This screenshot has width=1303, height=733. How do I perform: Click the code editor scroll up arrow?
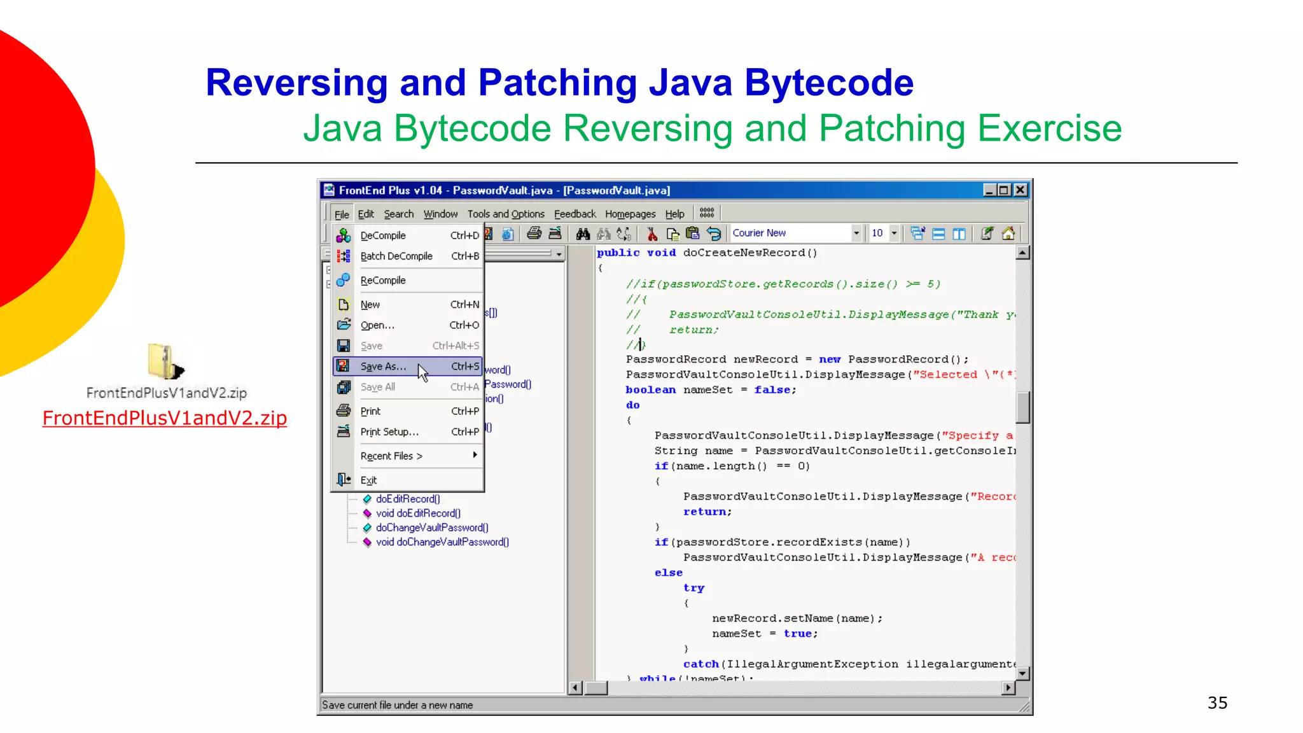(1022, 253)
